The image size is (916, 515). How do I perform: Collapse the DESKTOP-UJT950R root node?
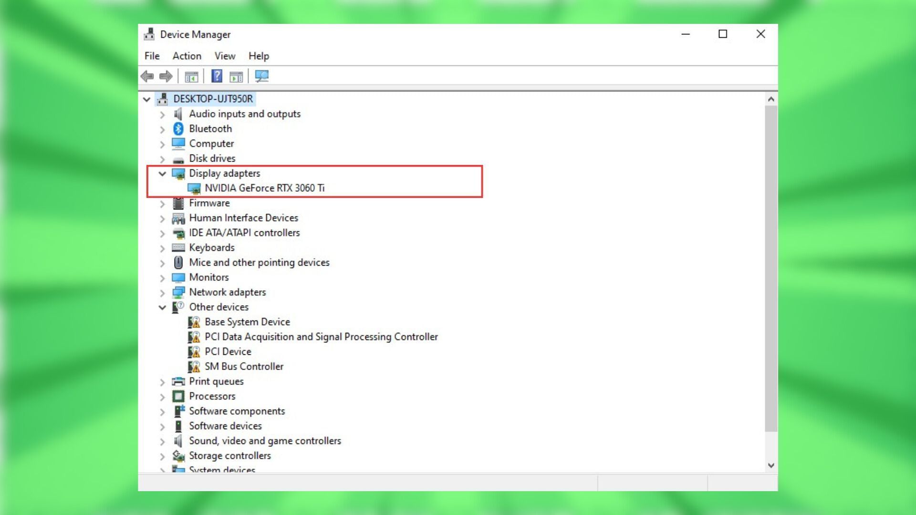146,99
